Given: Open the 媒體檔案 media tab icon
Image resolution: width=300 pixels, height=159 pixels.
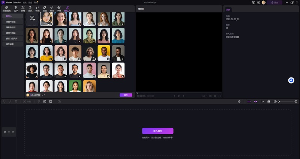Looking at the screenshot, I should pos(7,8).
